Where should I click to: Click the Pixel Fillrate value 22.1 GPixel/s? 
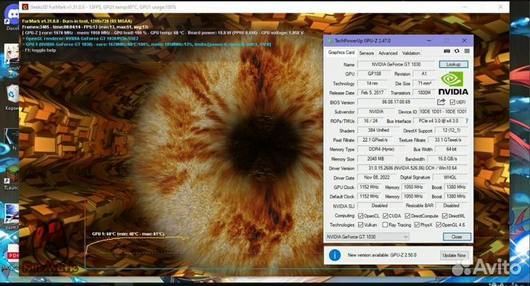point(375,140)
